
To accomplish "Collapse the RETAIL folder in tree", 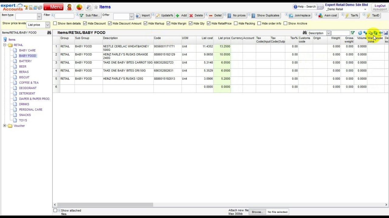I will click(x=5, y=45).
